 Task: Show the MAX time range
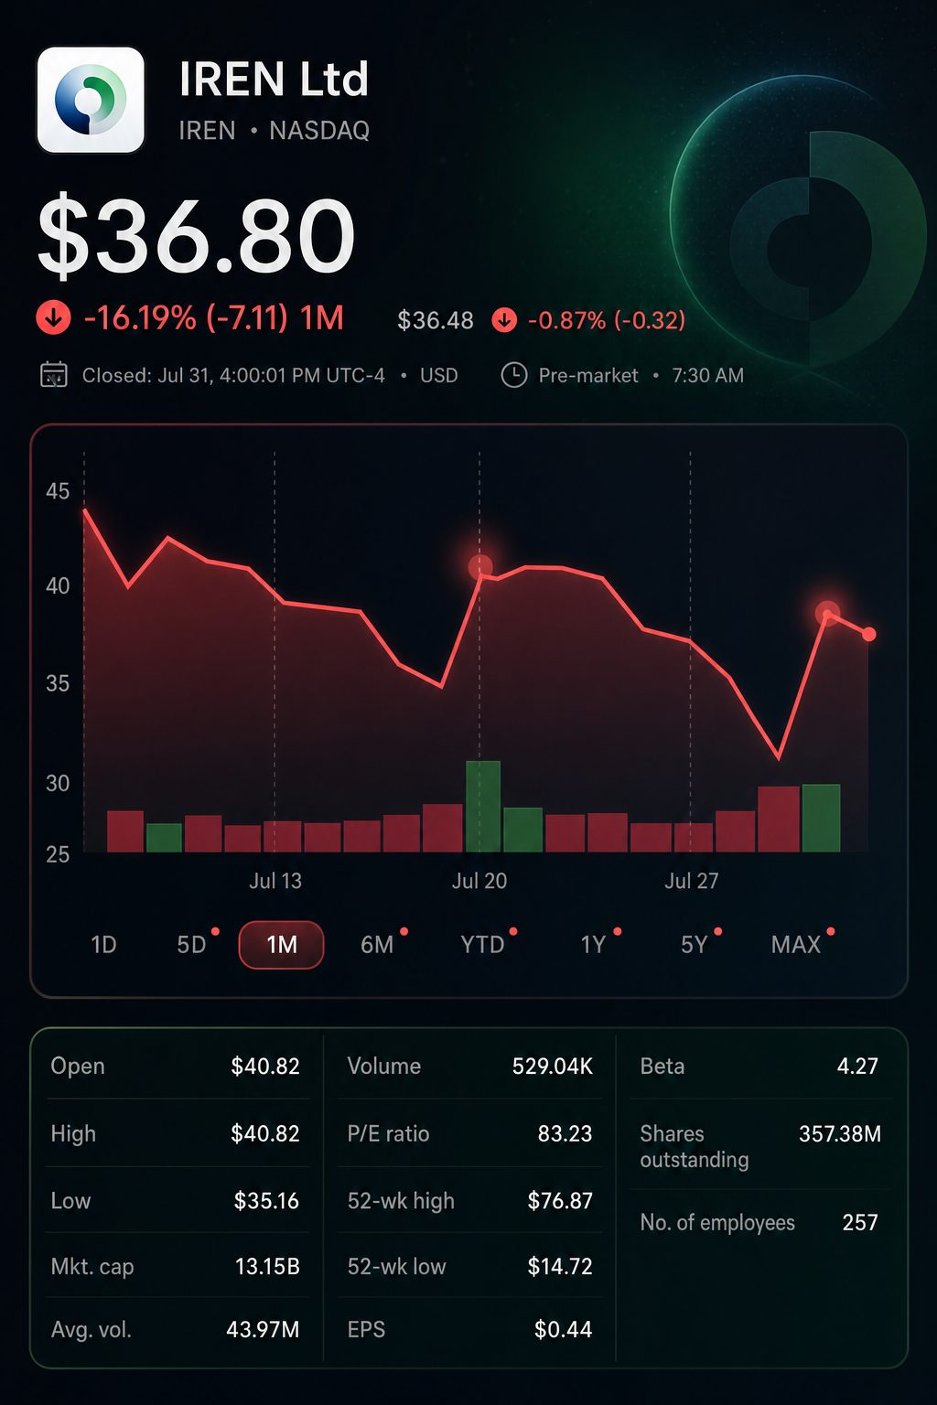point(796,945)
